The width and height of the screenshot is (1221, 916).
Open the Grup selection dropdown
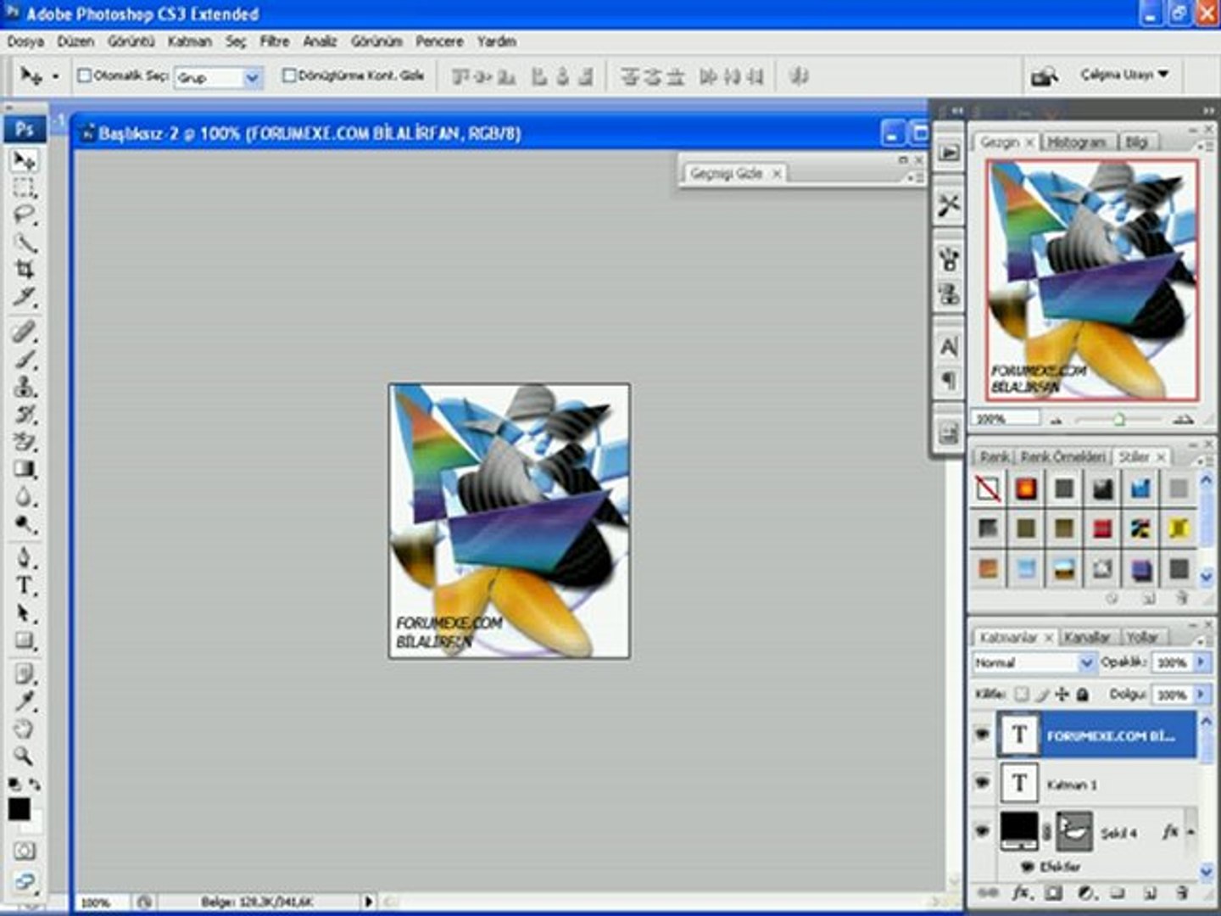coord(252,78)
